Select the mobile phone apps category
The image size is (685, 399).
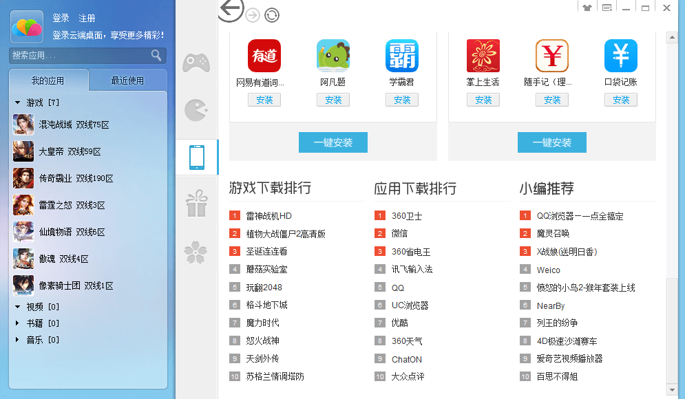click(197, 157)
